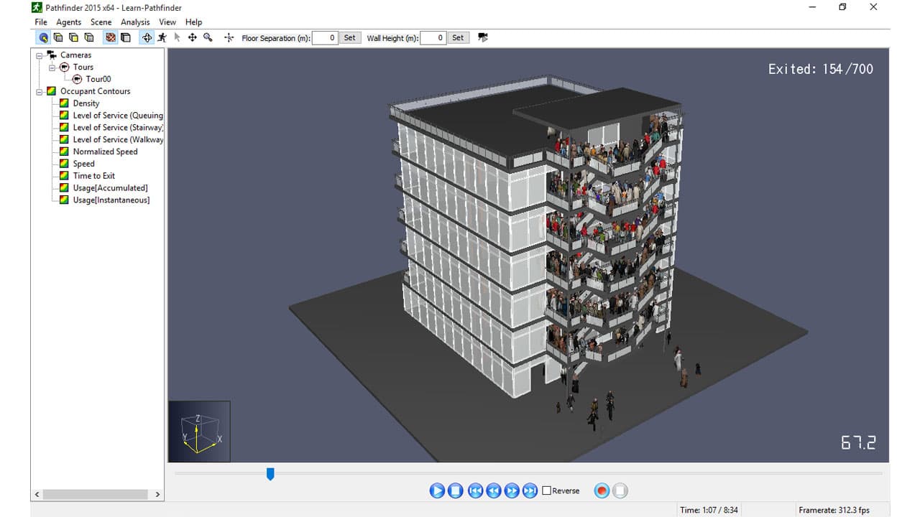The height and width of the screenshot is (517, 920).
Task: Click the floor separation measure icon
Action: (x=228, y=37)
